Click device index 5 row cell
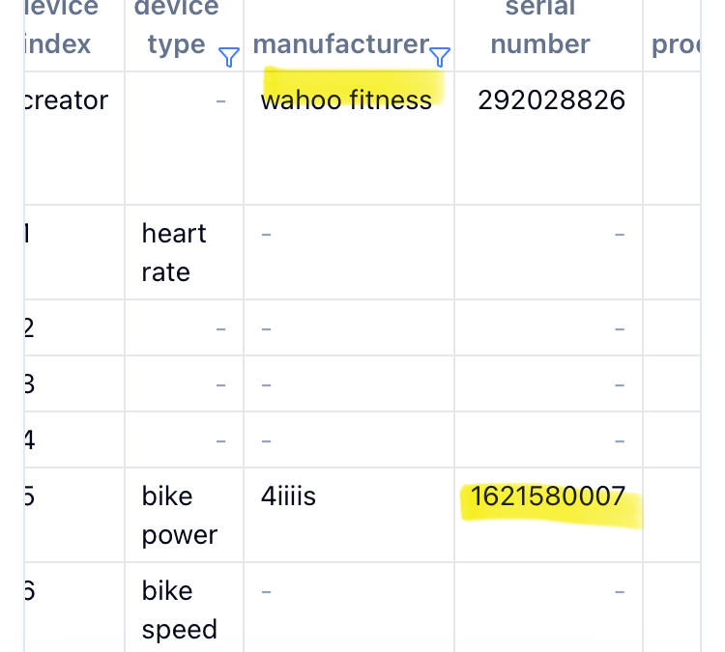Viewport: 725px width, 652px height. coord(74,515)
